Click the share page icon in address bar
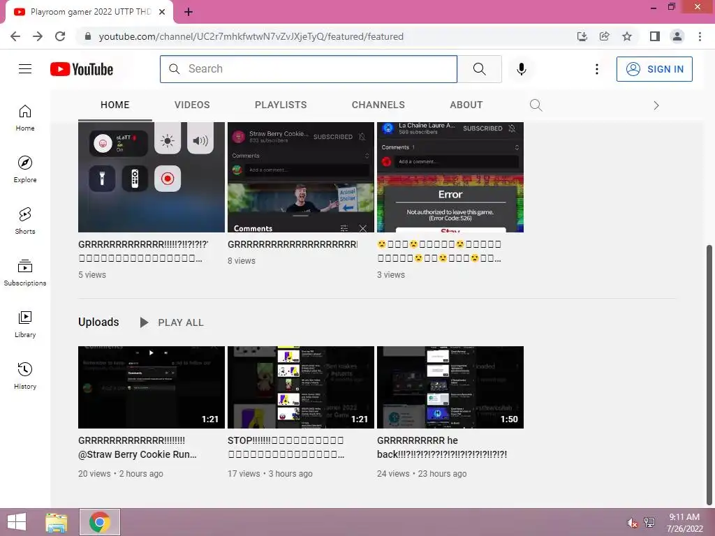 point(605,36)
